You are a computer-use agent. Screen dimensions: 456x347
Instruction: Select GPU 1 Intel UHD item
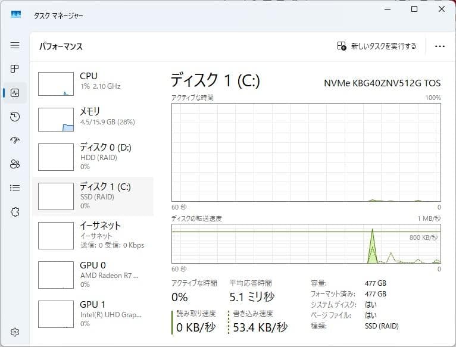pos(93,314)
